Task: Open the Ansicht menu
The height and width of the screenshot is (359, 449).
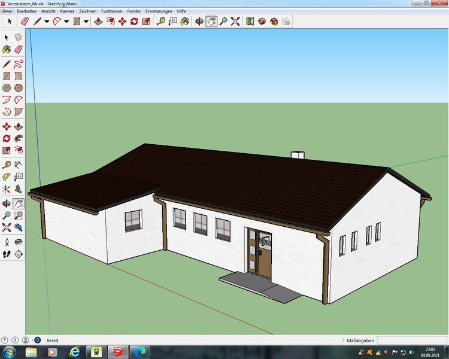Action: pos(48,11)
